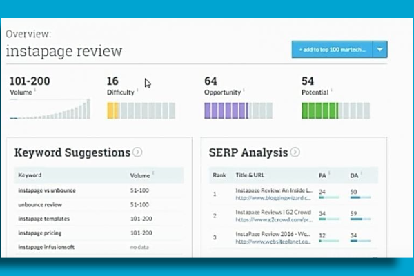Click PA value 24 for rank 1
This screenshot has width=414, height=276.
point(322,192)
